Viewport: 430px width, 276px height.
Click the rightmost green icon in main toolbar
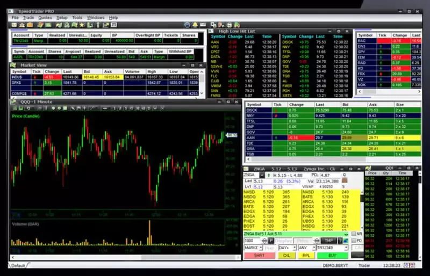pyautogui.click(x=237, y=25)
